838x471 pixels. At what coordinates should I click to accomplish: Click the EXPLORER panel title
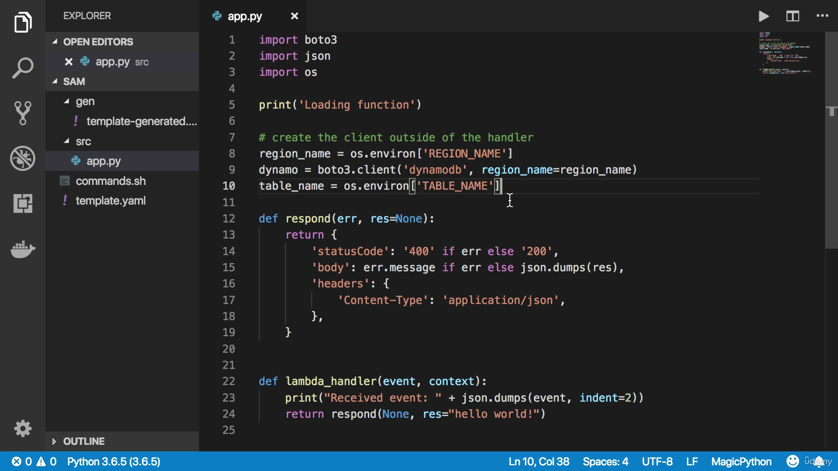point(87,16)
